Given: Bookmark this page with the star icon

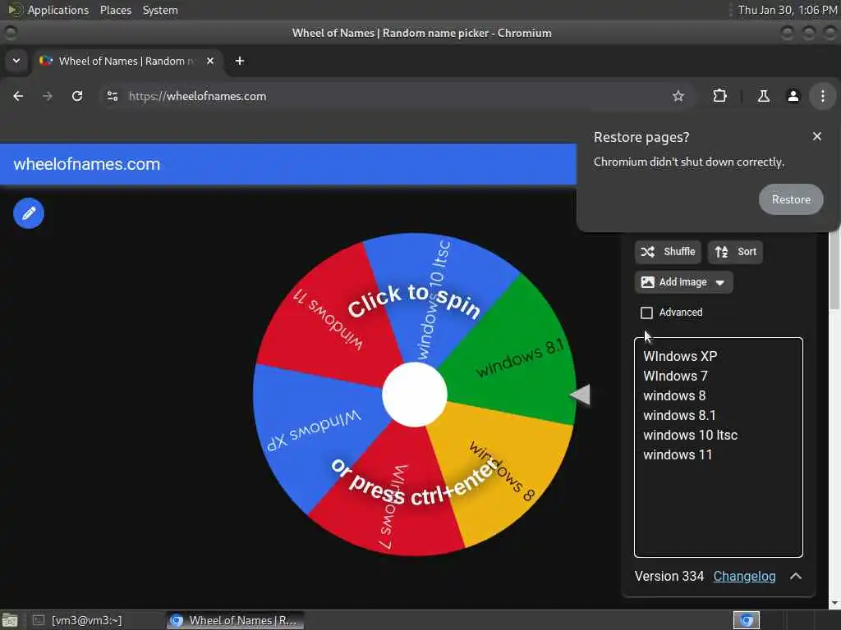Looking at the screenshot, I should point(678,96).
